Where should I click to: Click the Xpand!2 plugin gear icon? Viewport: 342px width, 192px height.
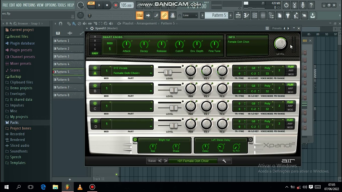(92, 28)
